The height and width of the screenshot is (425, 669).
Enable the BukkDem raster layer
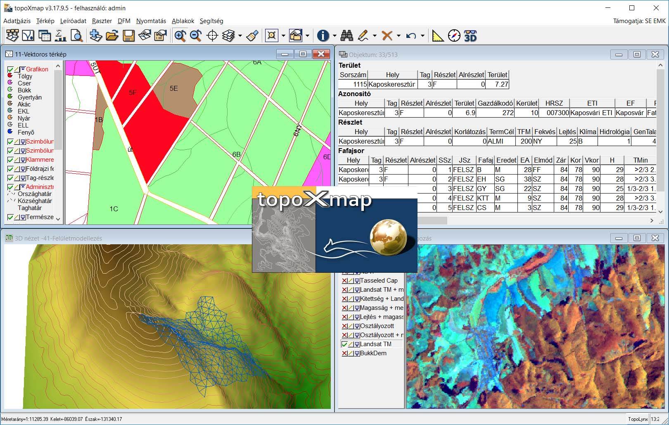pos(344,353)
